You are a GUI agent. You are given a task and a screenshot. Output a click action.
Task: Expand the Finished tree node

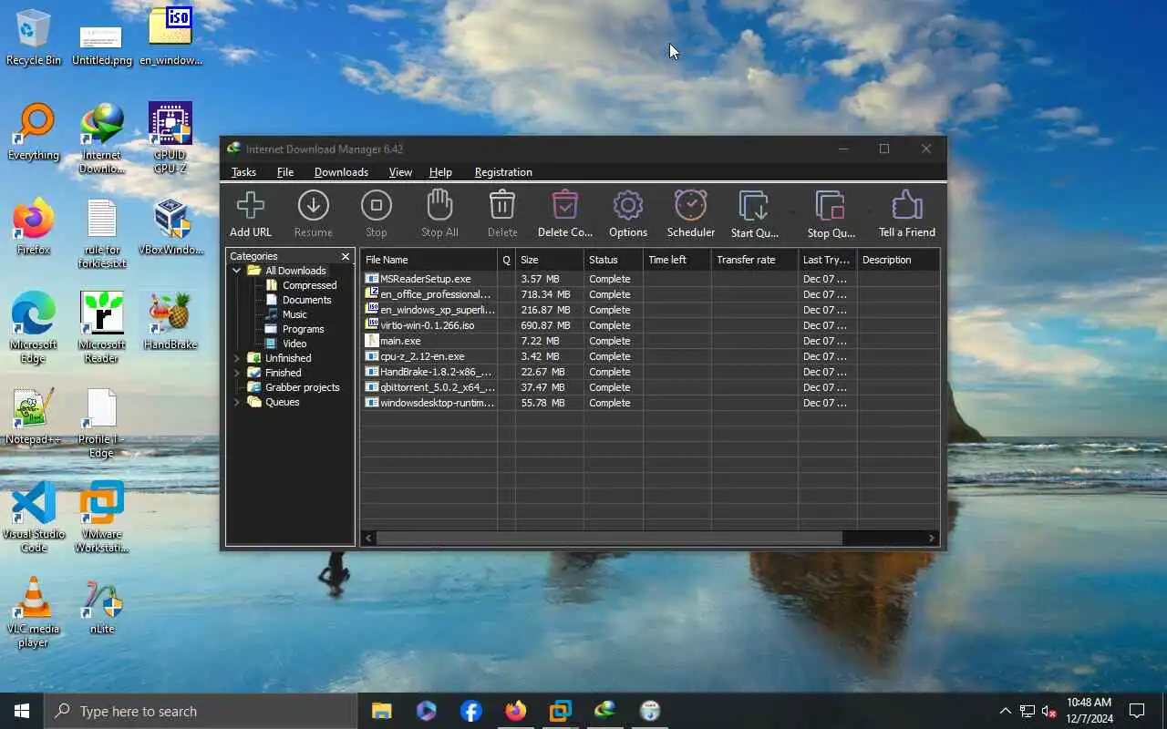(x=236, y=373)
